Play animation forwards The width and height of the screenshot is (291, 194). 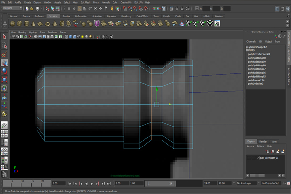tap(92, 184)
